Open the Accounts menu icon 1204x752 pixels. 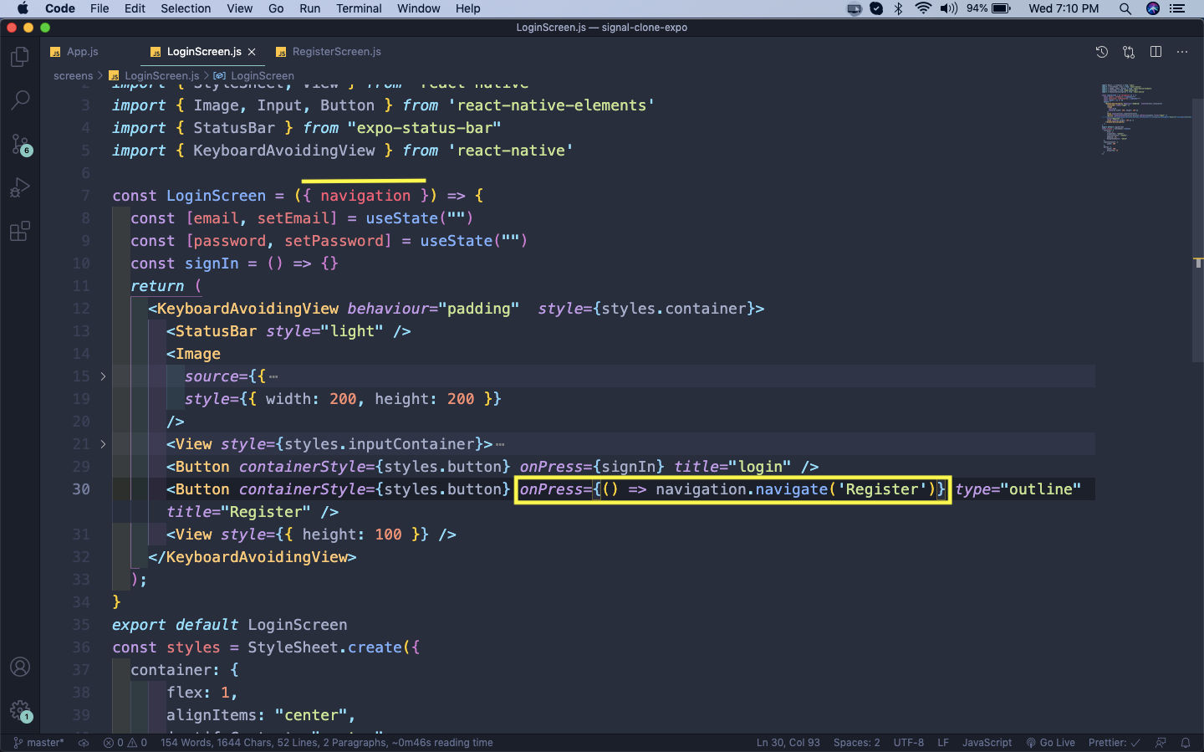20,667
